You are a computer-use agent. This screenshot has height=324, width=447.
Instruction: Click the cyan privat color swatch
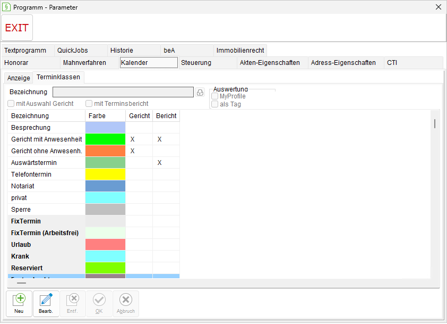[x=105, y=198]
